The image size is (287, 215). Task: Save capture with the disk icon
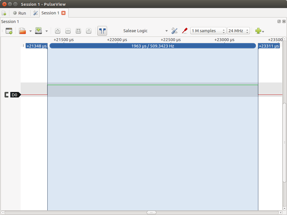tap(38, 31)
